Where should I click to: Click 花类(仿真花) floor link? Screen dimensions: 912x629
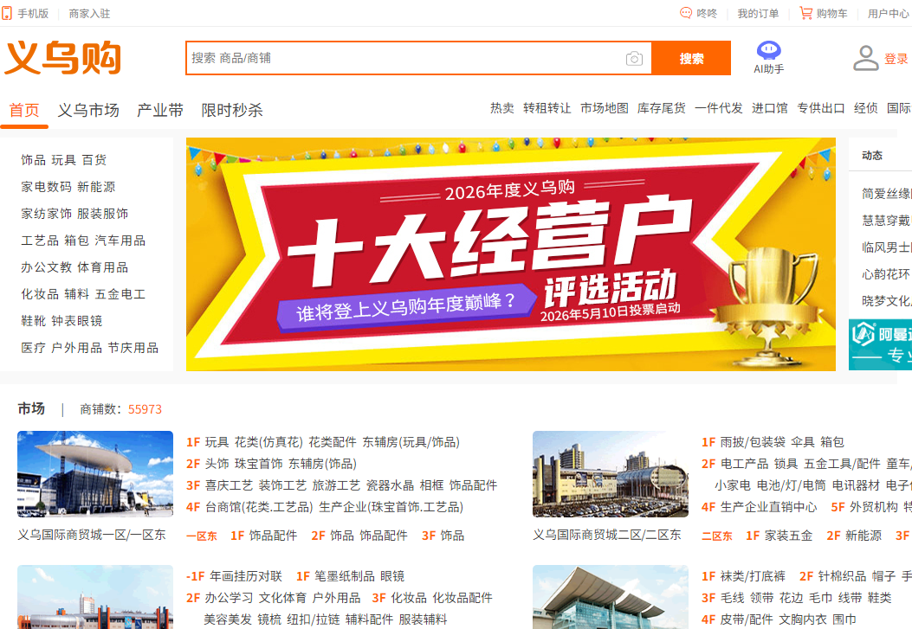268,442
